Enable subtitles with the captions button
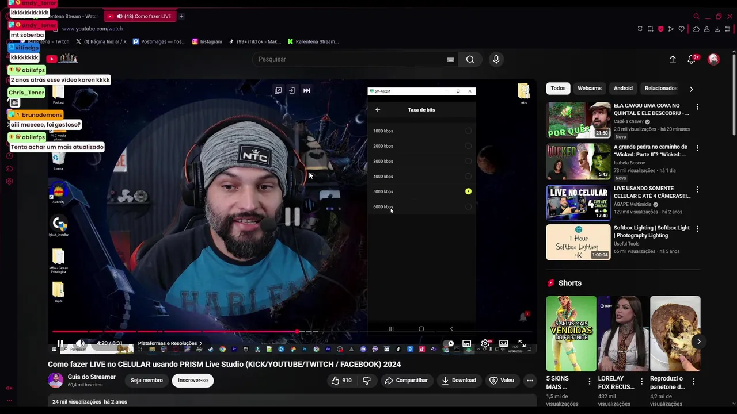 tap(467, 344)
